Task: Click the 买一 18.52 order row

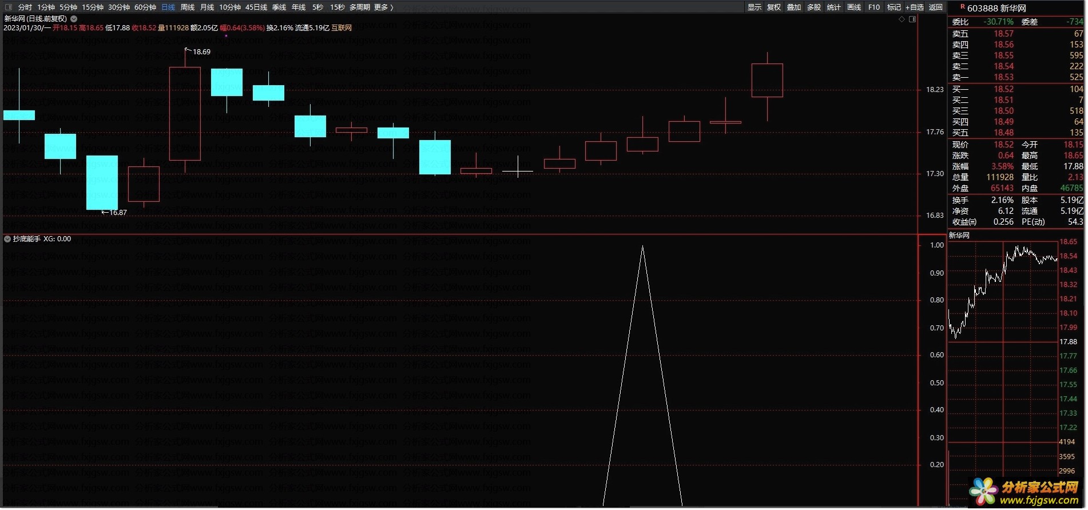Action: pyautogui.click(x=1017, y=89)
